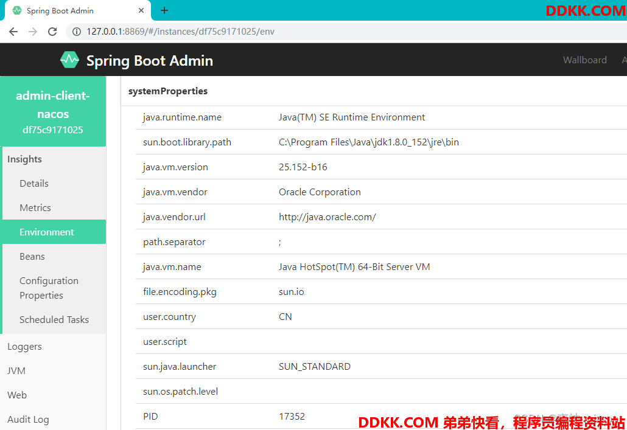
Task: Click the Spring Boot Admin tab favicon
Action: (17, 10)
